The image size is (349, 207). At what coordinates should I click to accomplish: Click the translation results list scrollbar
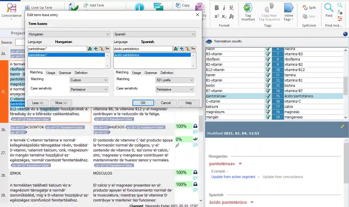[346, 85]
